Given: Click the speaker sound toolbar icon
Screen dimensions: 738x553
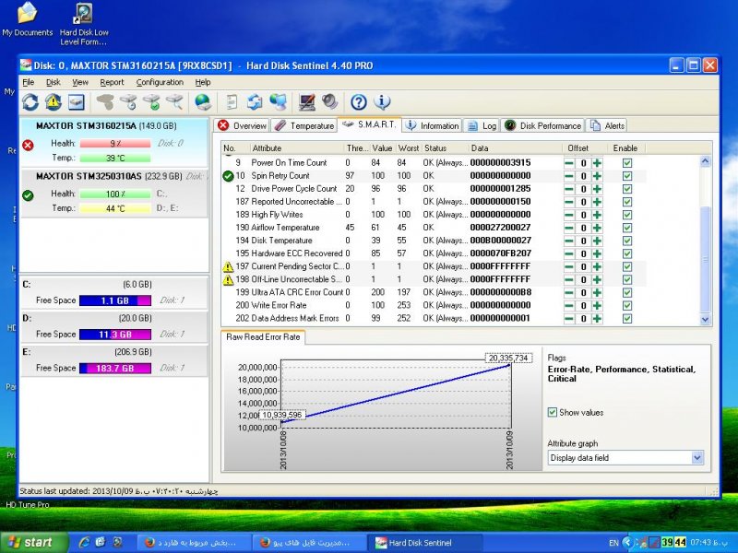Looking at the screenshot, I should [x=330, y=101].
